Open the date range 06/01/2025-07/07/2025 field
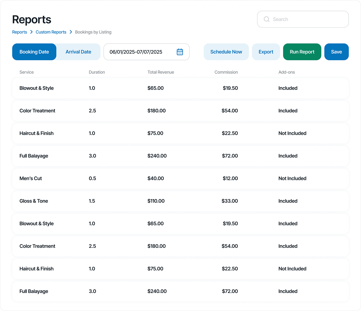Image resolution: width=361 pixels, height=311 pixels. click(147, 52)
